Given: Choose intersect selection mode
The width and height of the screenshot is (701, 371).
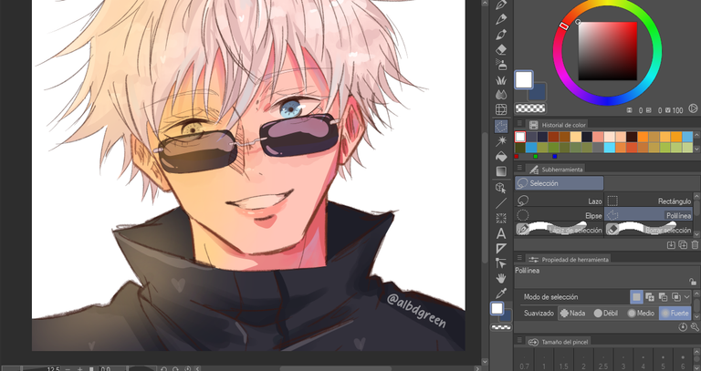Looking at the screenshot, I should coord(676,297).
